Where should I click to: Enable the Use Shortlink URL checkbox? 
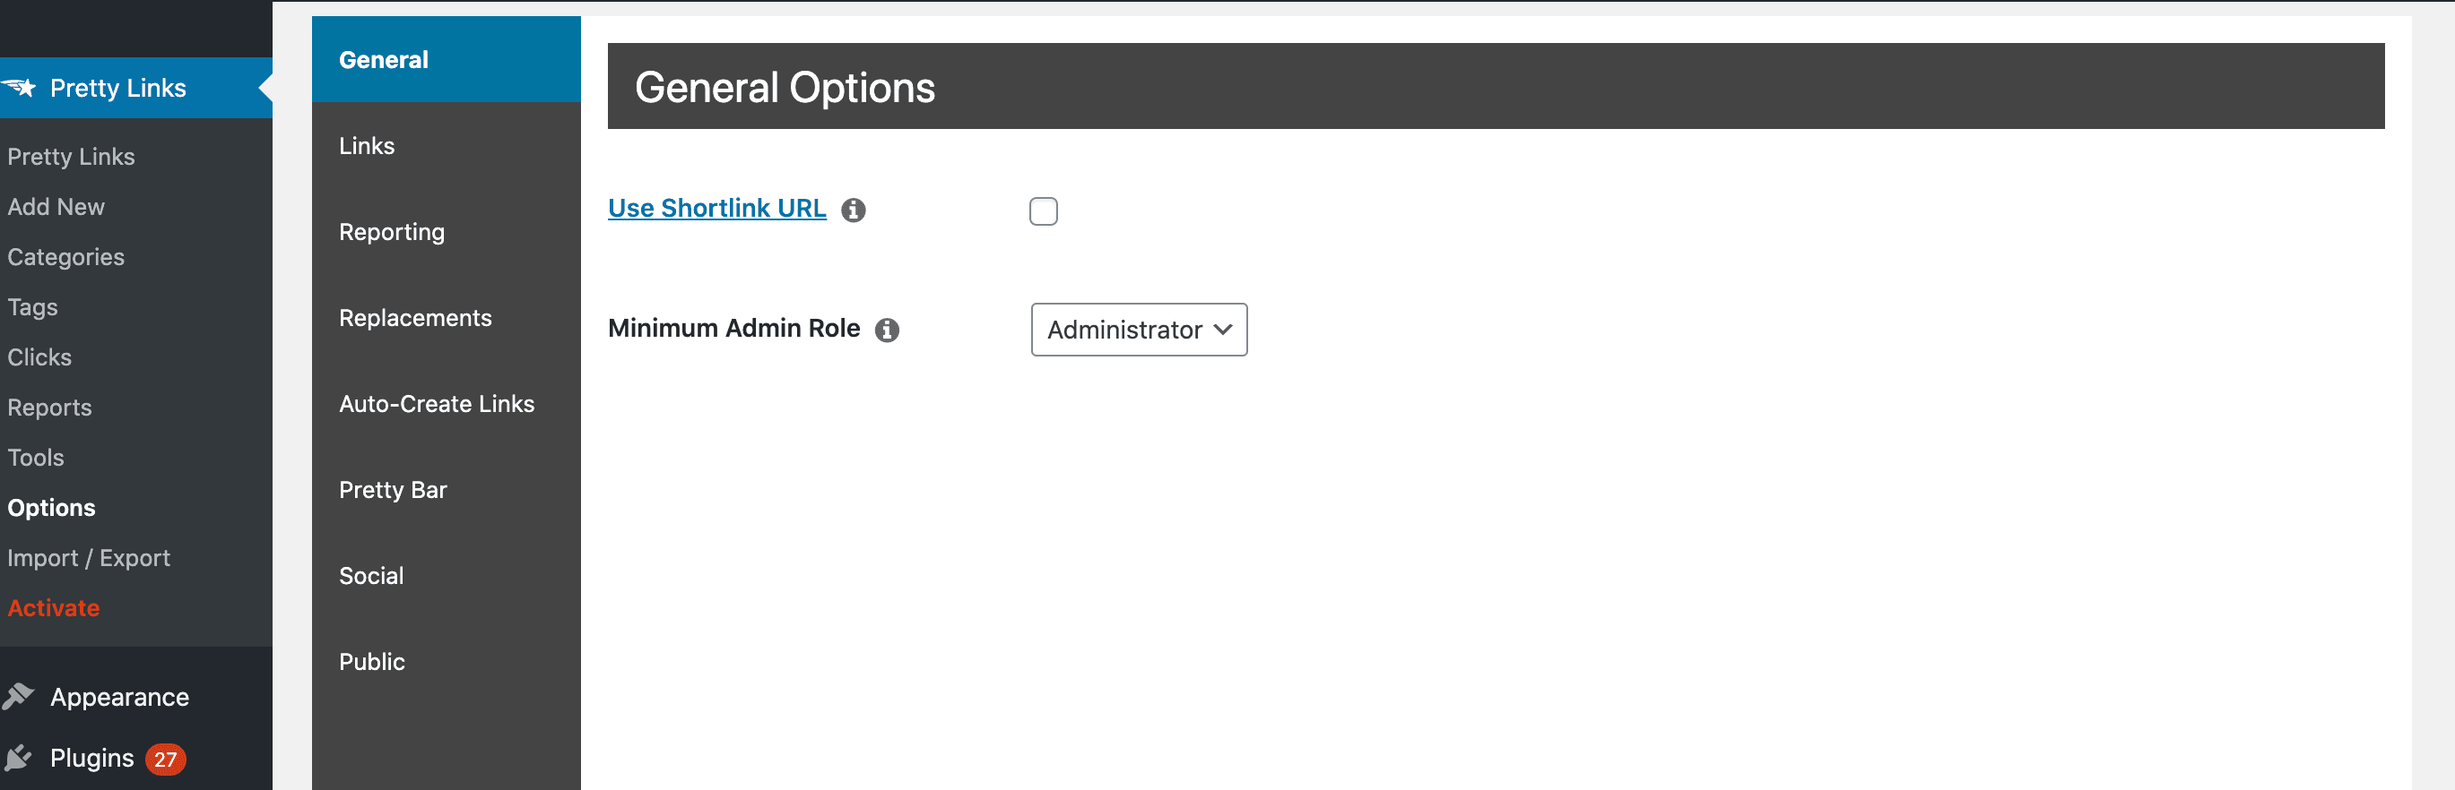tap(1044, 210)
